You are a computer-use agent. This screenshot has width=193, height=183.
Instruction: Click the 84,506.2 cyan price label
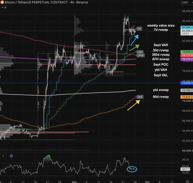pos(186,27)
